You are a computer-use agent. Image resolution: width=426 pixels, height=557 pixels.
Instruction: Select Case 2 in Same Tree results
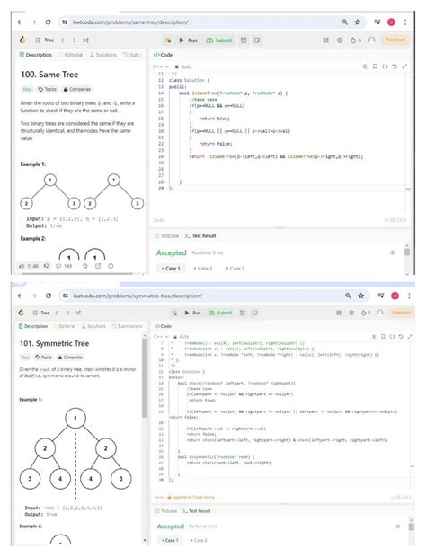203,269
